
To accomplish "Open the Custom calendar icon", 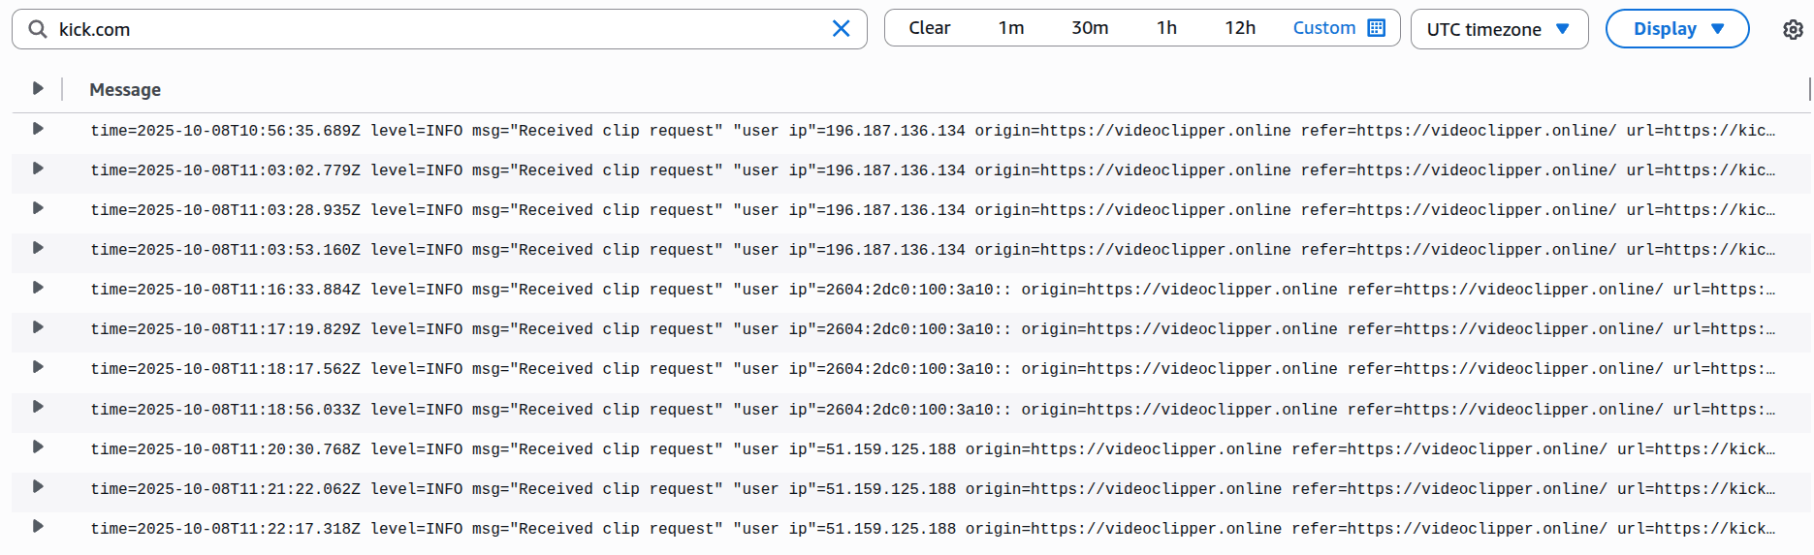I will 1376,28.
